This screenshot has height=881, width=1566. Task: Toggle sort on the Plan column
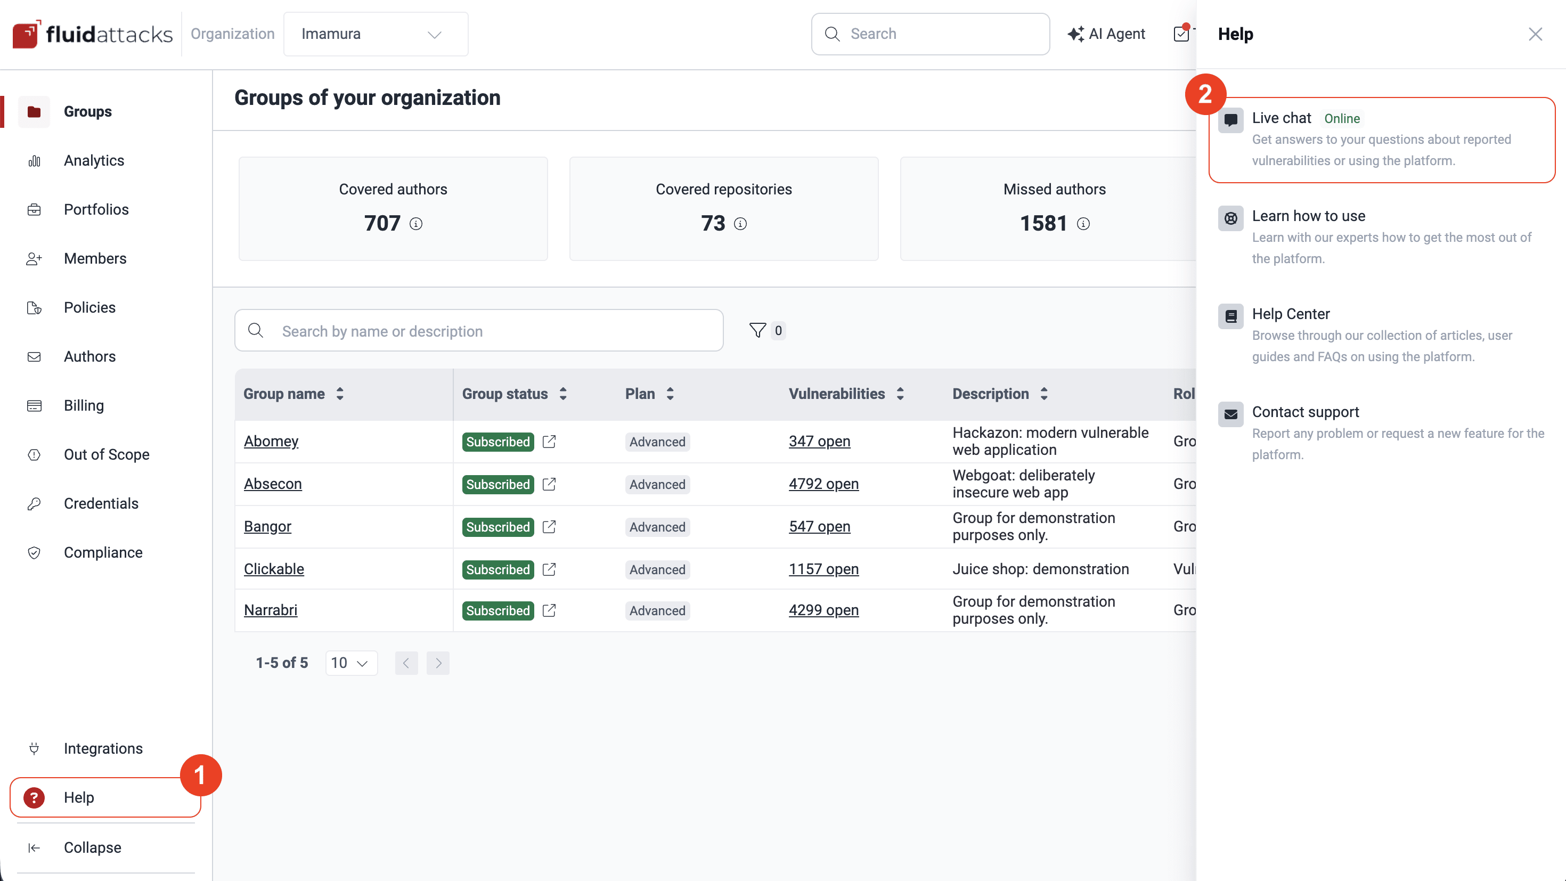click(x=671, y=394)
